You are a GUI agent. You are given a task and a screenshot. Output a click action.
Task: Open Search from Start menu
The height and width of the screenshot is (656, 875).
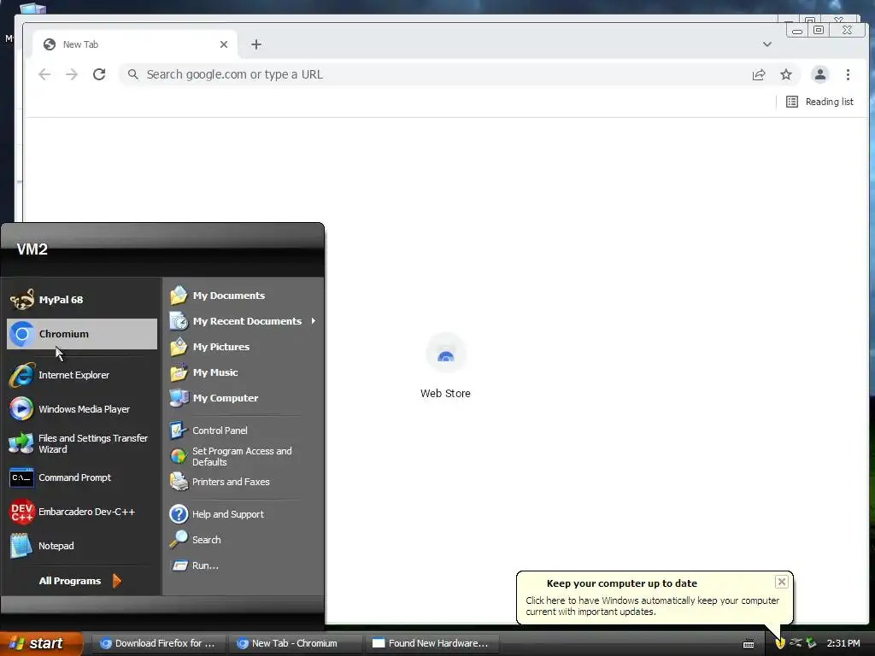coord(244,540)
